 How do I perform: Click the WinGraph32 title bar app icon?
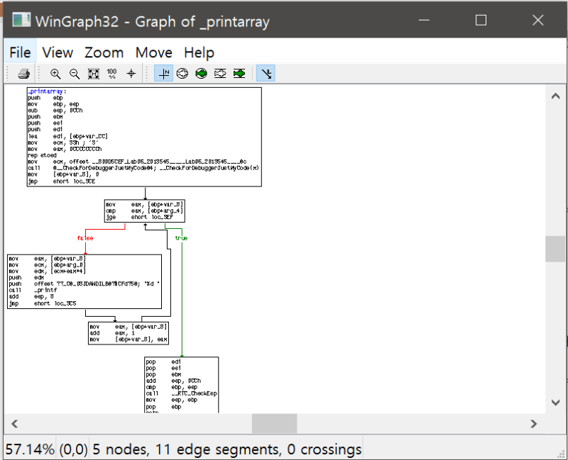click(21, 21)
